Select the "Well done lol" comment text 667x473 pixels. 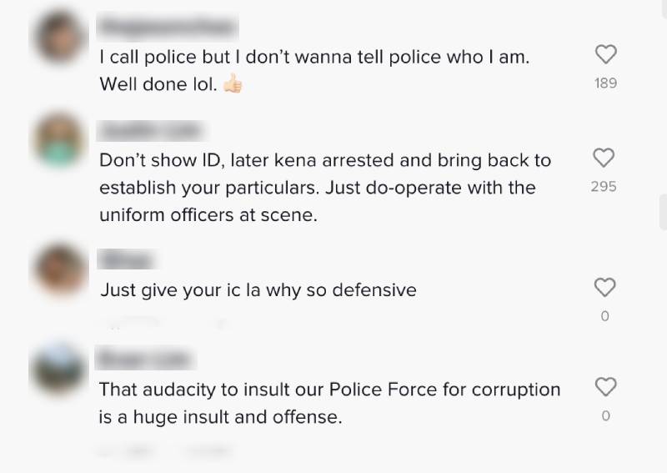point(158,84)
